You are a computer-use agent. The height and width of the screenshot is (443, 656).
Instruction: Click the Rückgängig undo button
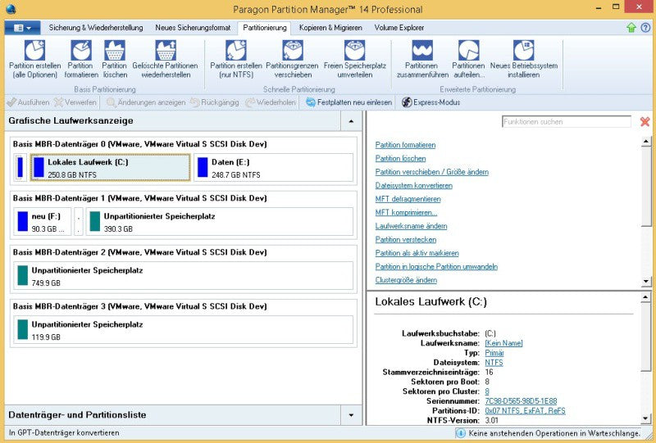tap(215, 102)
